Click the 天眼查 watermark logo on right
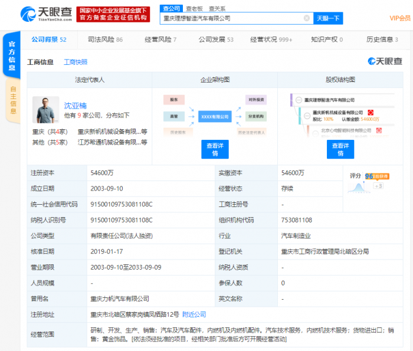The image size is (413, 351). (385, 61)
